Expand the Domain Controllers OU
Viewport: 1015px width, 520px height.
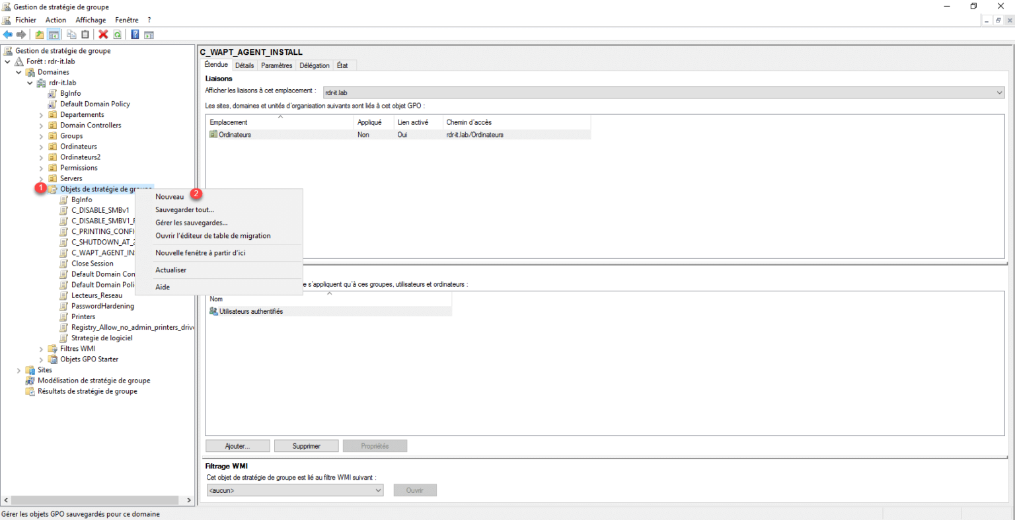pos(41,126)
